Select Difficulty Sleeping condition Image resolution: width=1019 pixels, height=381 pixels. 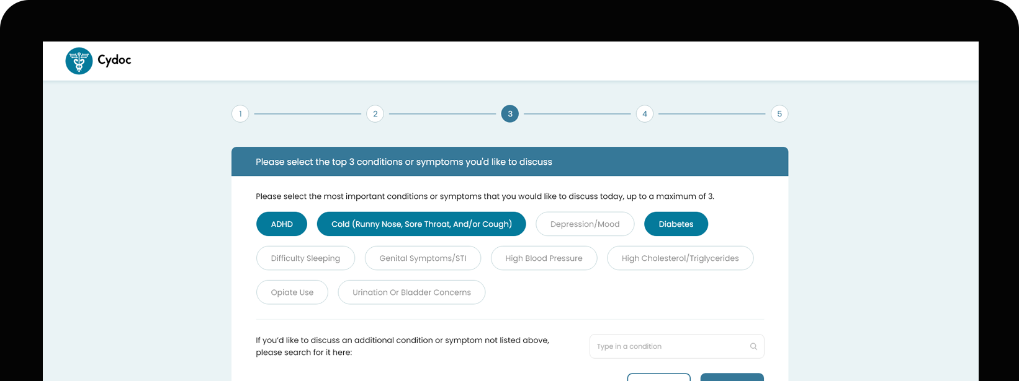[x=305, y=258]
